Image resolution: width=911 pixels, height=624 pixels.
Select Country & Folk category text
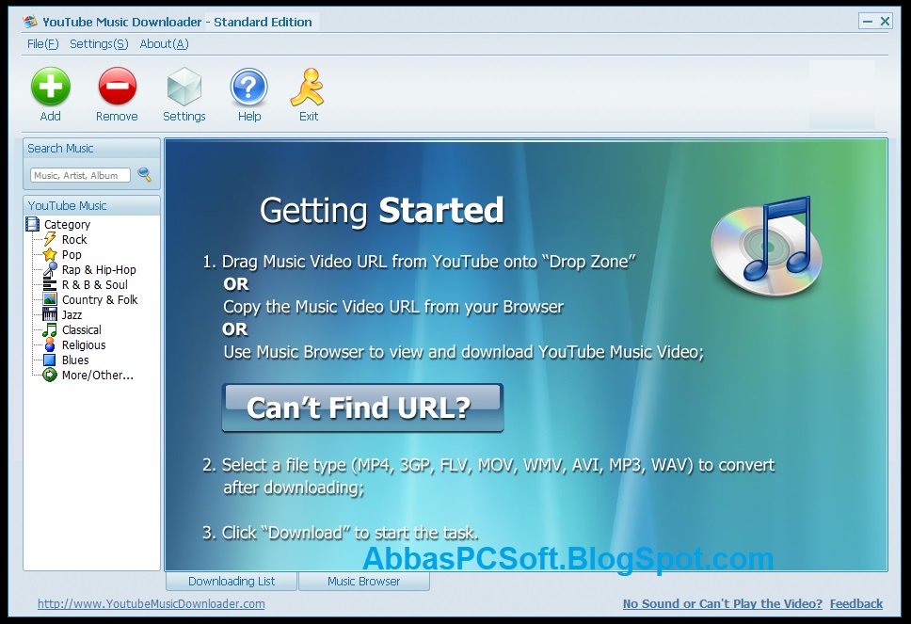(x=100, y=300)
